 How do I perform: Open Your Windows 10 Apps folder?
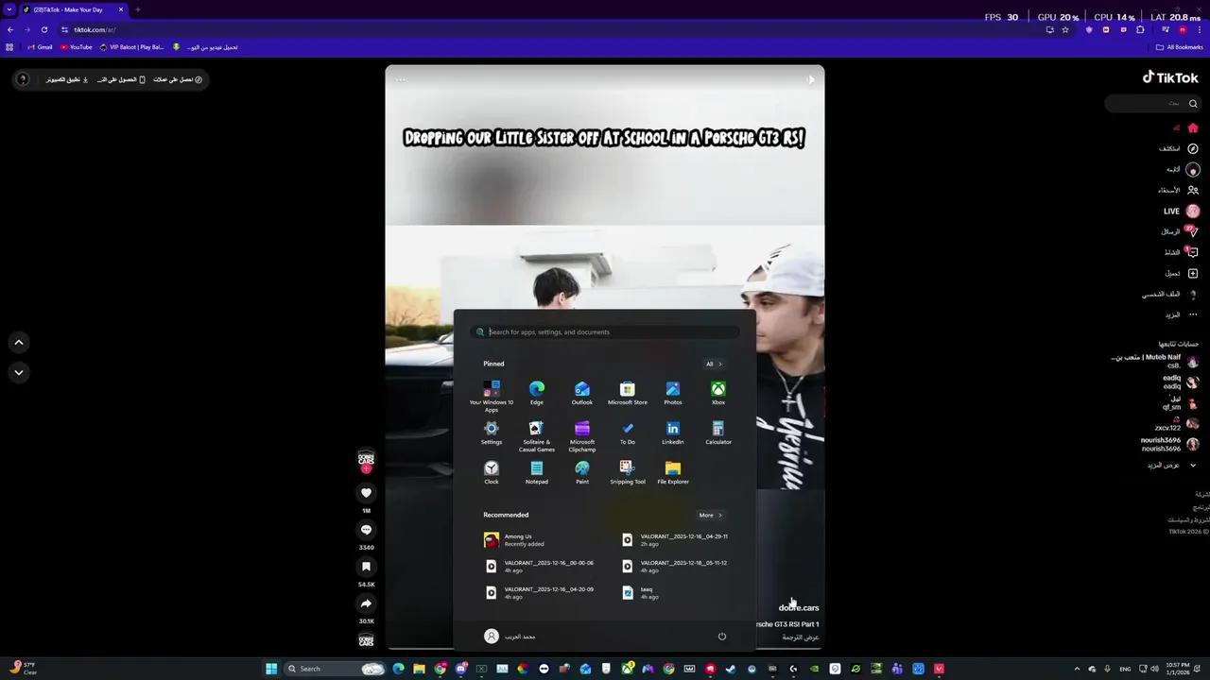tap(492, 397)
